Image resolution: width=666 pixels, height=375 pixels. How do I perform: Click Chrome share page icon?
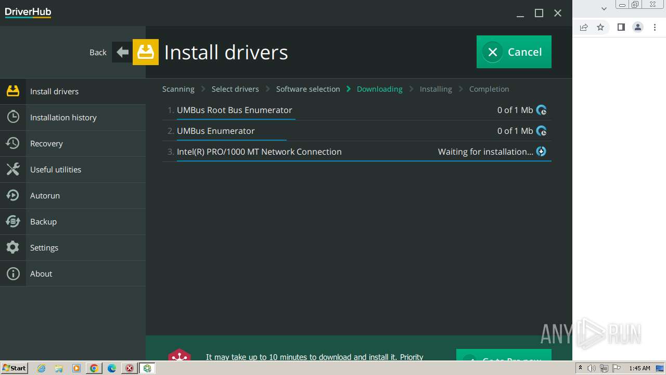click(584, 27)
